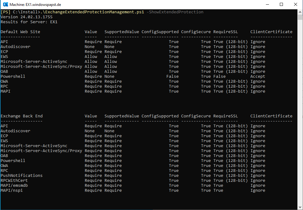Click the Exchange icon in the title bar
Image resolution: width=303 pixels, height=210 pixels.
click(5, 4)
